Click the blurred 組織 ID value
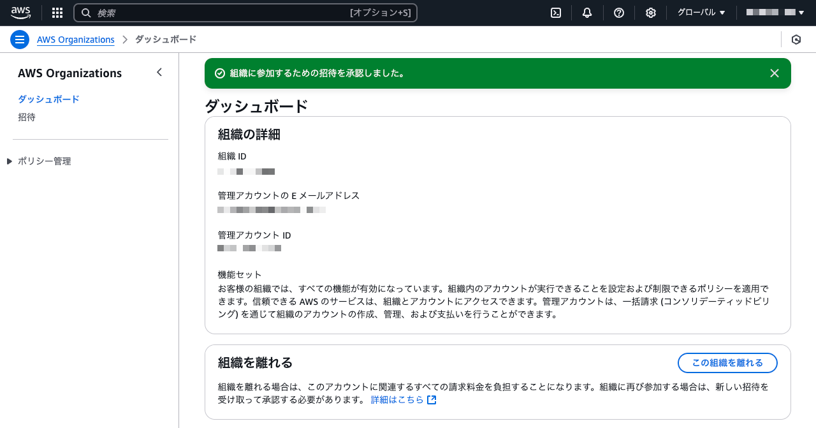The width and height of the screenshot is (816, 428). (x=246, y=172)
